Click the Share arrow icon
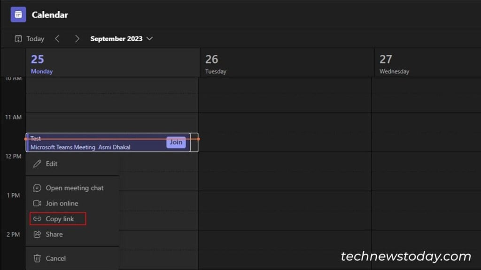The height and width of the screenshot is (270, 481). coord(38,234)
